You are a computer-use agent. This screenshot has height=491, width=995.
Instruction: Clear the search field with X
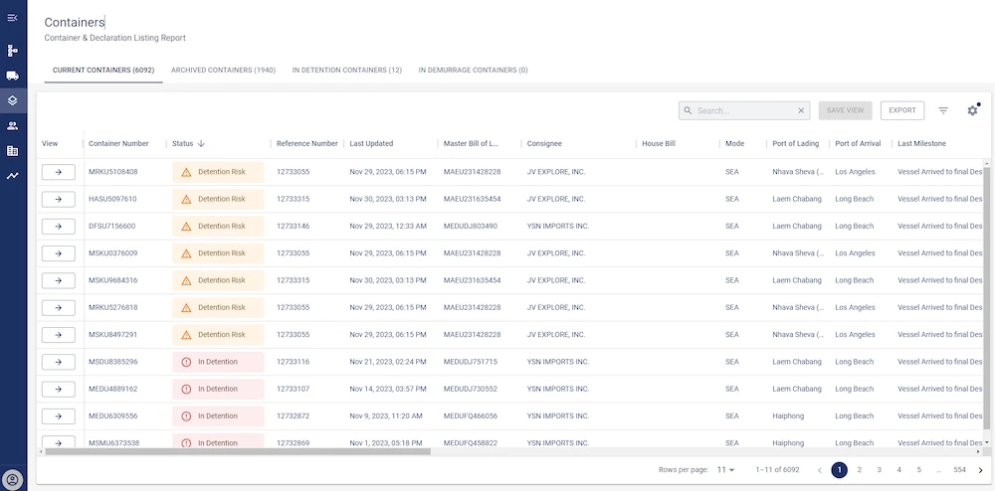pyautogui.click(x=801, y=111)
